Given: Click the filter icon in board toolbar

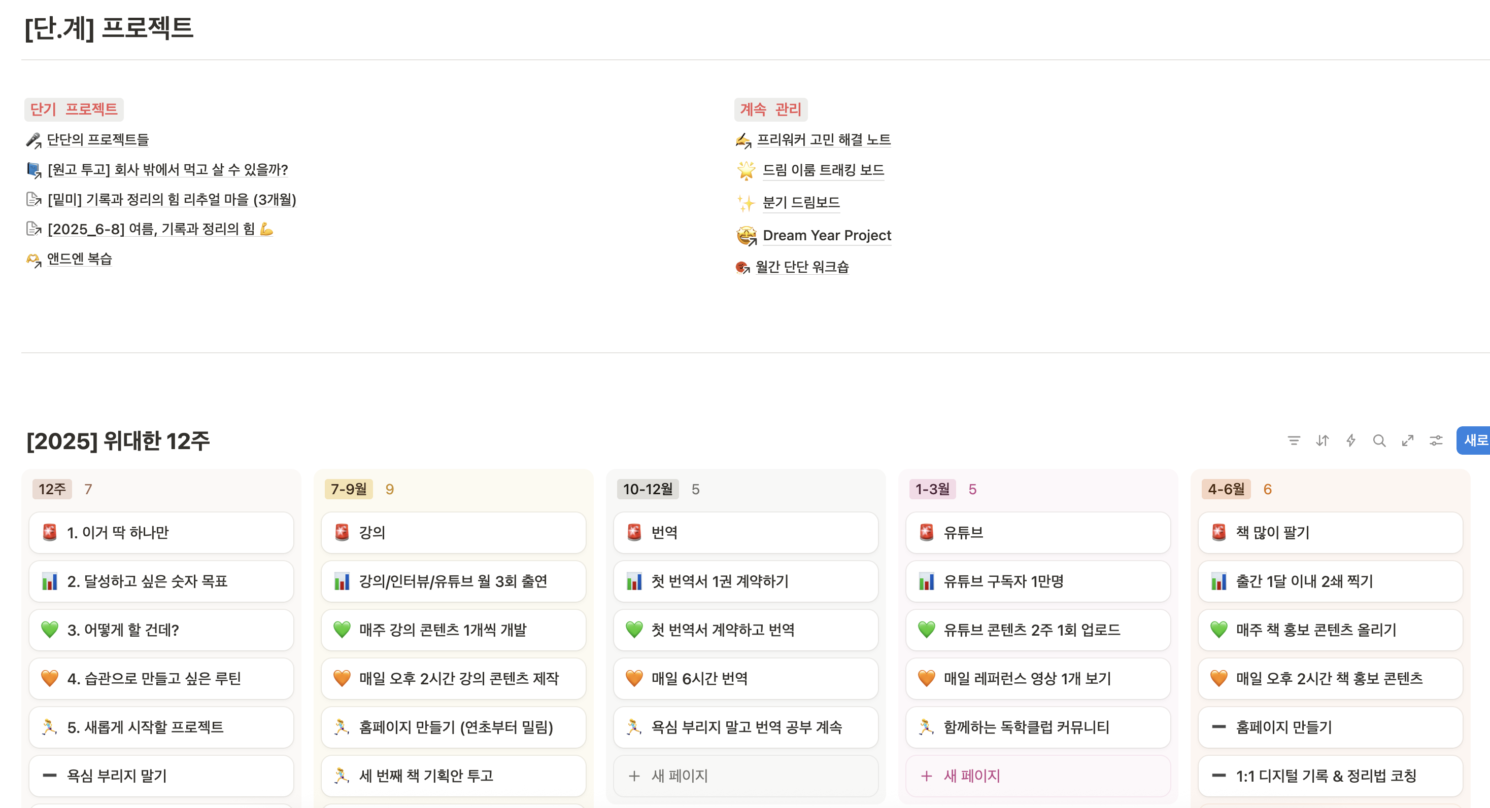Looking at the screenshot, I should click(1293, 440).
